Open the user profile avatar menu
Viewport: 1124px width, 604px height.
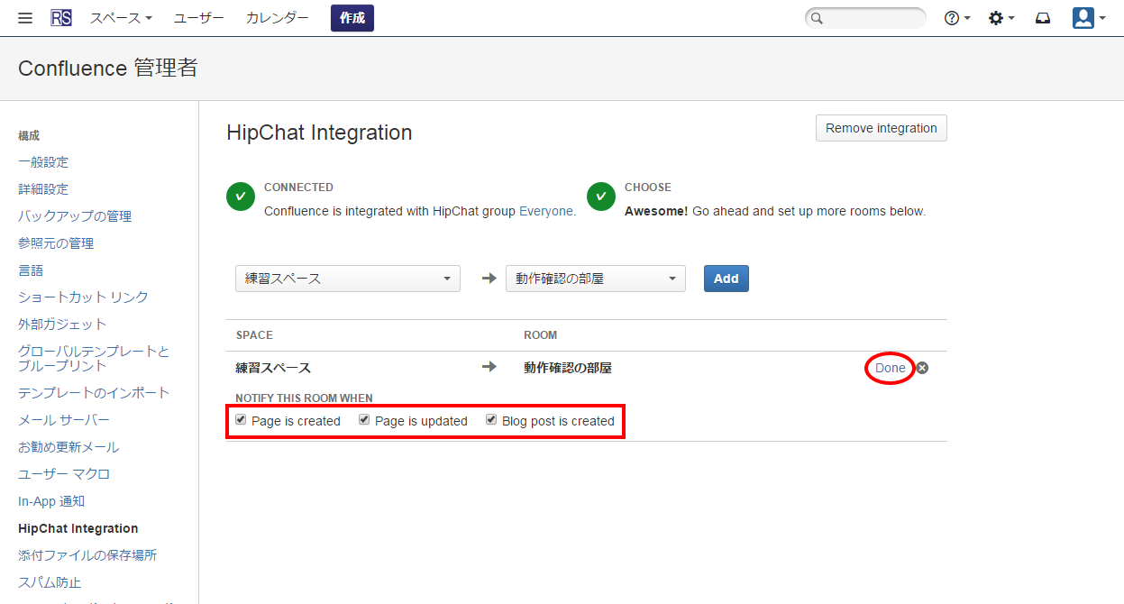click(1089, 18)
